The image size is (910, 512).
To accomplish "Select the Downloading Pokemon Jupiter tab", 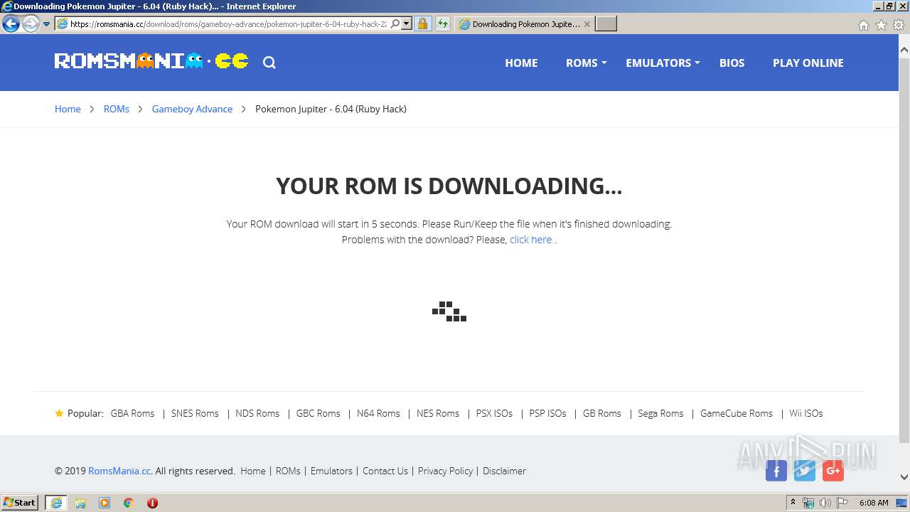I will (525, 24).
